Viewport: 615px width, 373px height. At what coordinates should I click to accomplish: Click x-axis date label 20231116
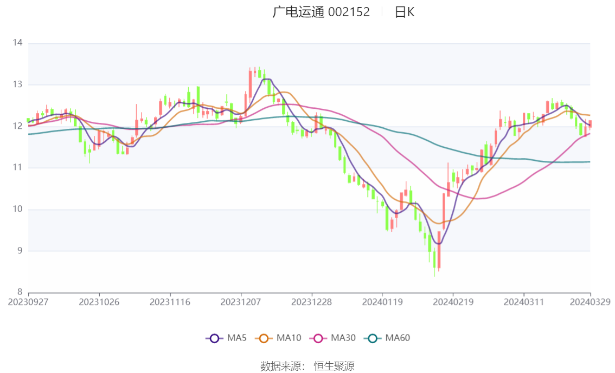(170, 302)
